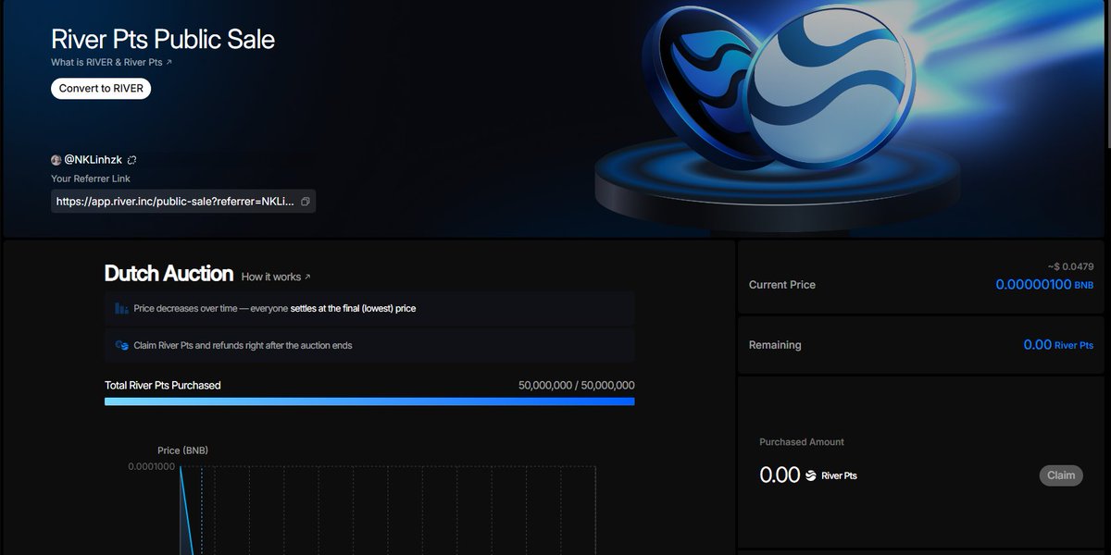Click the claim River Pts coins icon
Image resolution: width=1111 pixels, height=555 pixels.
[121, 345]
